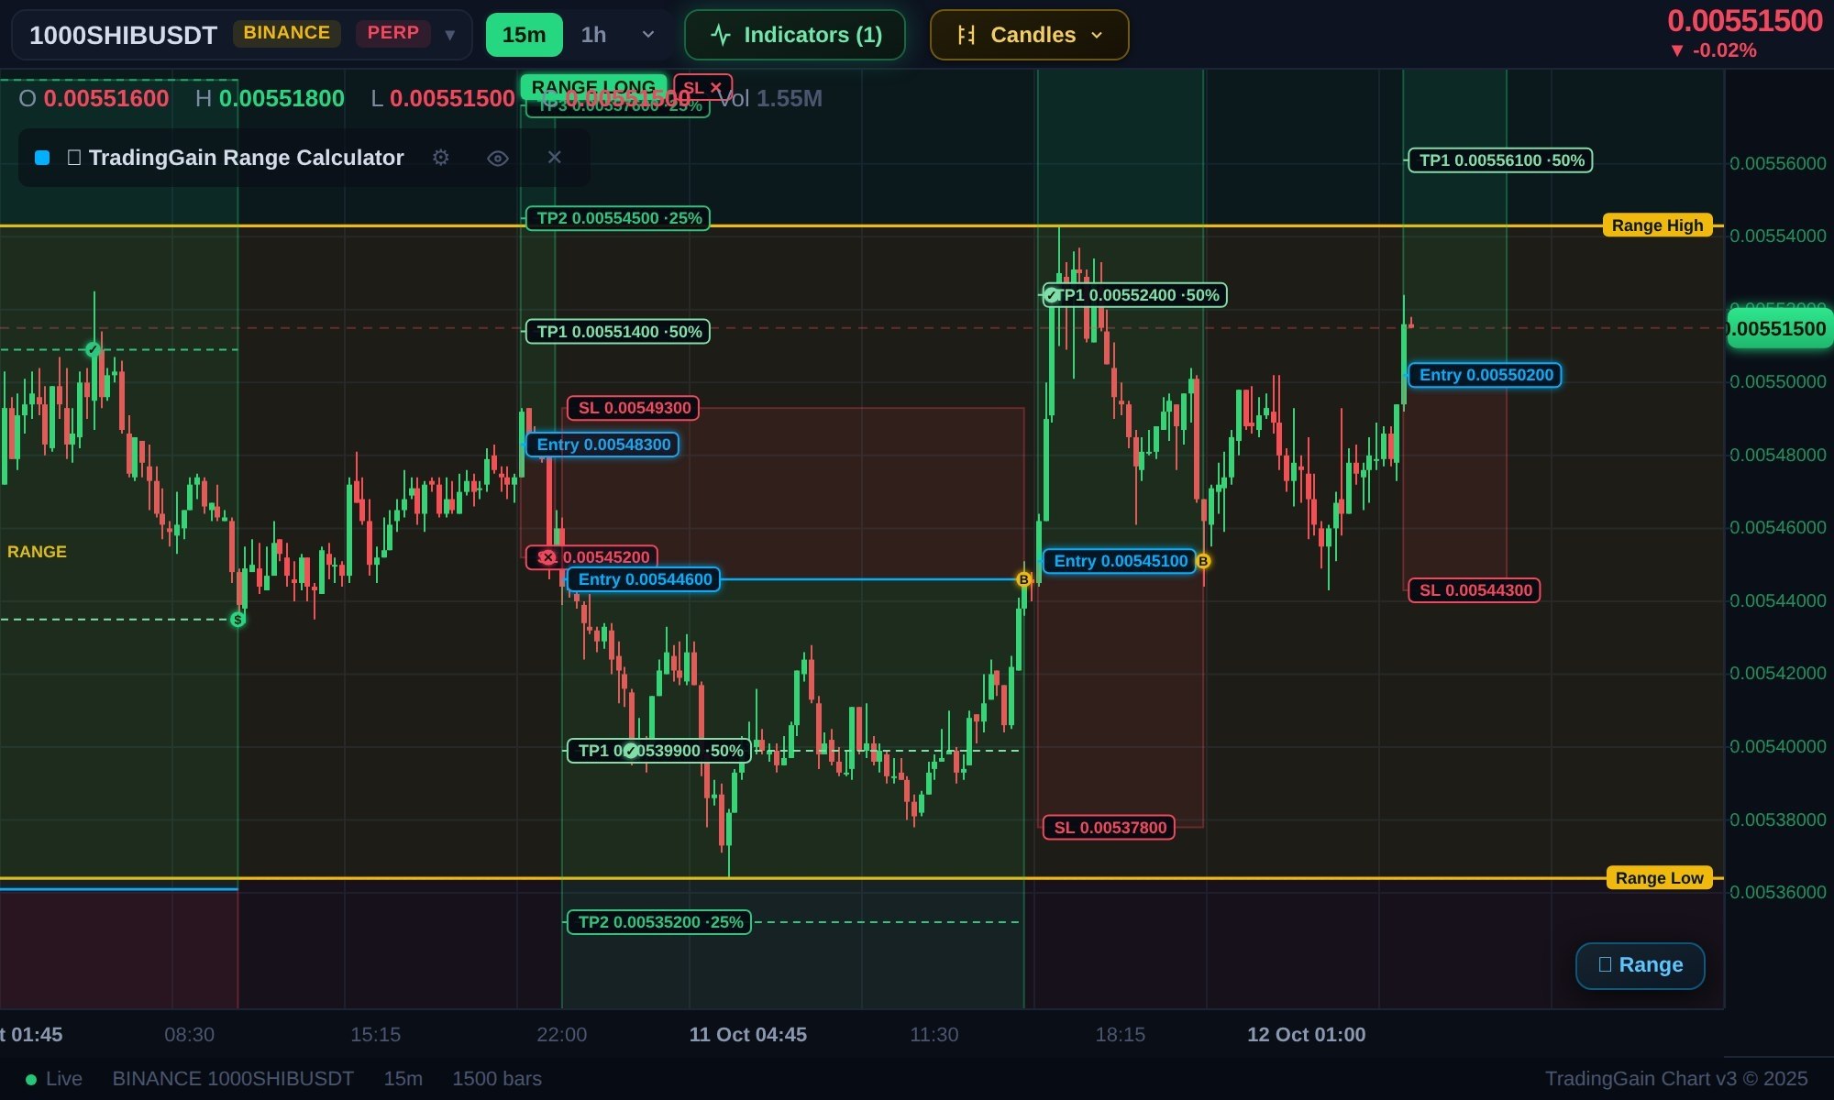Click the Range button on the chart
This screenshot has width=1834, height=1100.
[1640, 965]
